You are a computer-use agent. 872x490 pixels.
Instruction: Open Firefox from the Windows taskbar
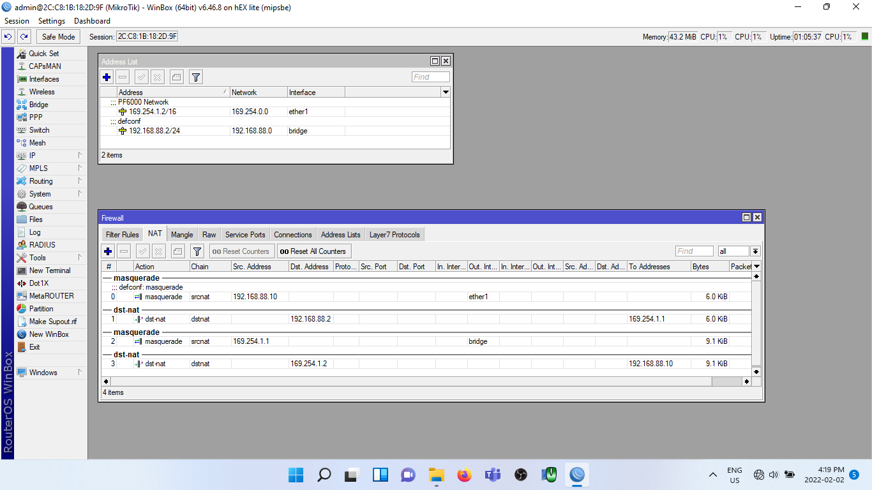coord(464,475)
